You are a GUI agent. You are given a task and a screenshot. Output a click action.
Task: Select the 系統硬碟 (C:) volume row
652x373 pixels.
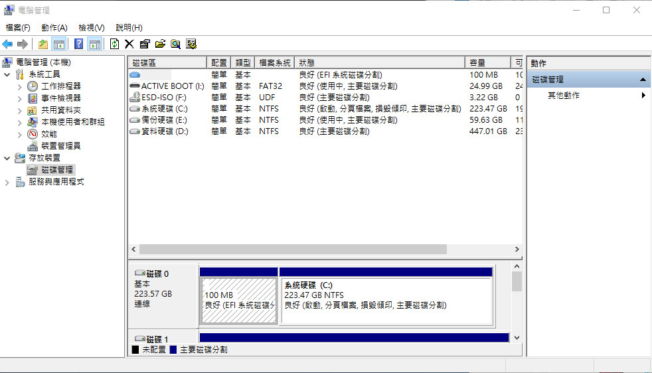tap(325, 109)
